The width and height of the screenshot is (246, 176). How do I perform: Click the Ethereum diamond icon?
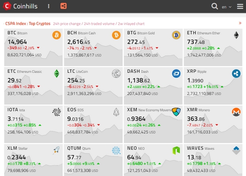click(236, 35)
